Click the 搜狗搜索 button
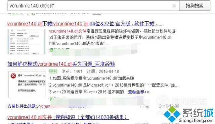 [x=195, y=6]
